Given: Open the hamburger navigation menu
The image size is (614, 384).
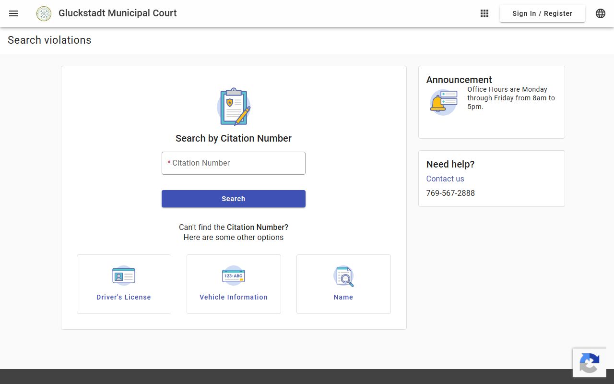Looking at the screenshot, I should click(13, 13).
